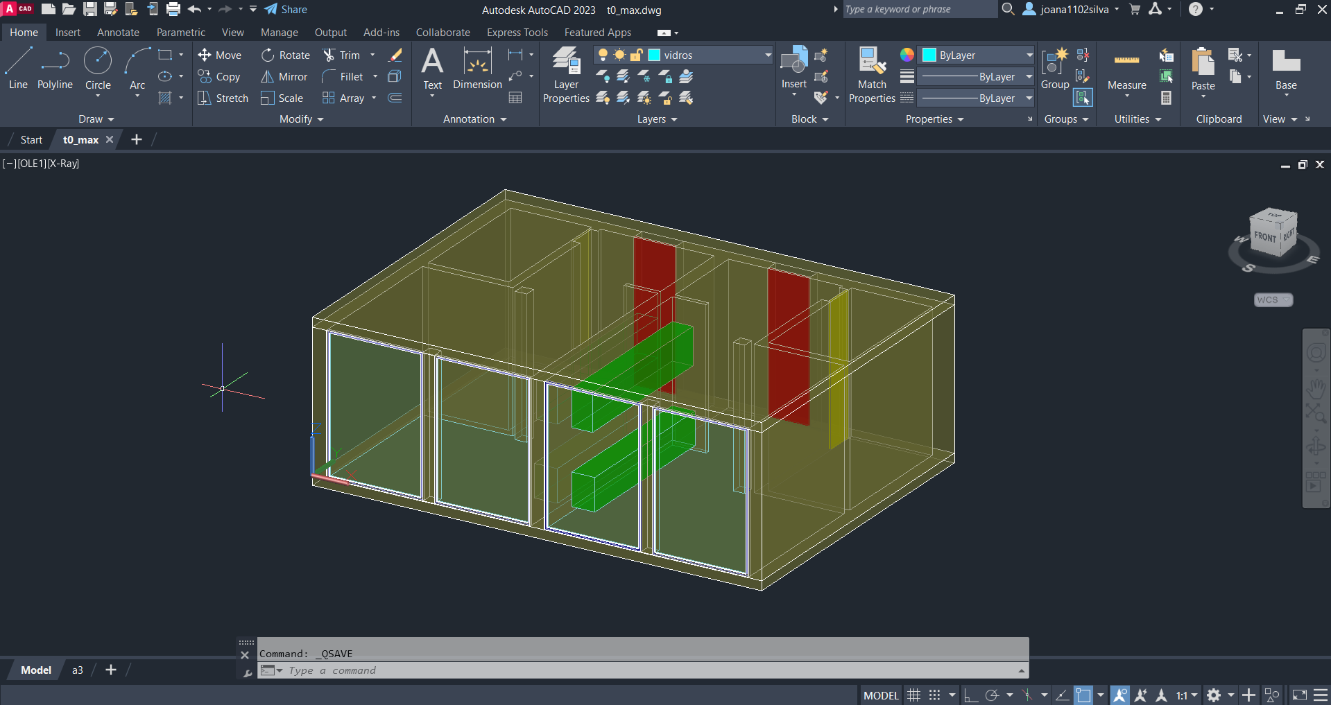This screenshot has width=1331, height=705.
Task: Expand the Draw panel
Action: tap(96, 119)
